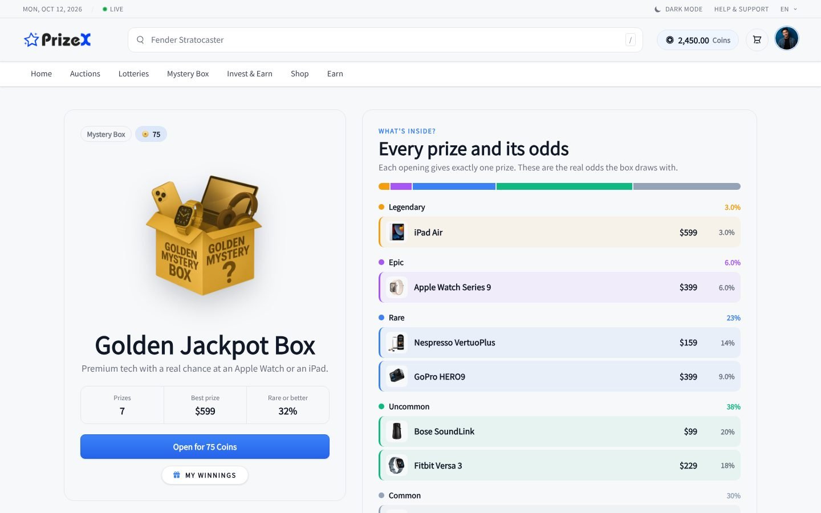
Task: Click the iPad Air $599 price
Action: point(688,233)
